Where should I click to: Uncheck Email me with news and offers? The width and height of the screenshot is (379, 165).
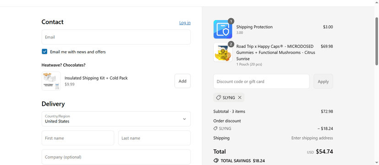pyautogui.click(x=44, y=52)
